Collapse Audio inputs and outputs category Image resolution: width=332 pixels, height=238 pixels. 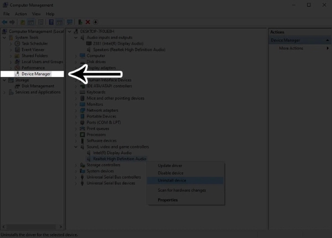click(76, 38)
